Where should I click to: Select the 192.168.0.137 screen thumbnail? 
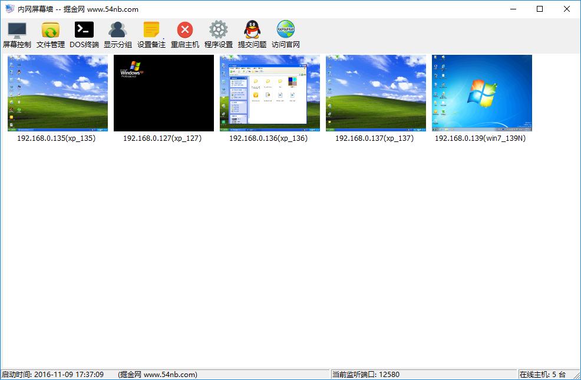(x=376, y=93)
